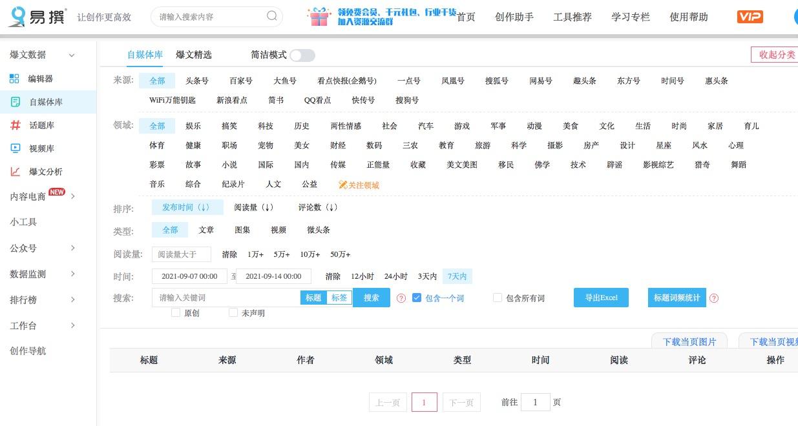Collapse the 爆文数据 sidebar section
The width and height of the screenshot is (798, 426).
point(72,56)
